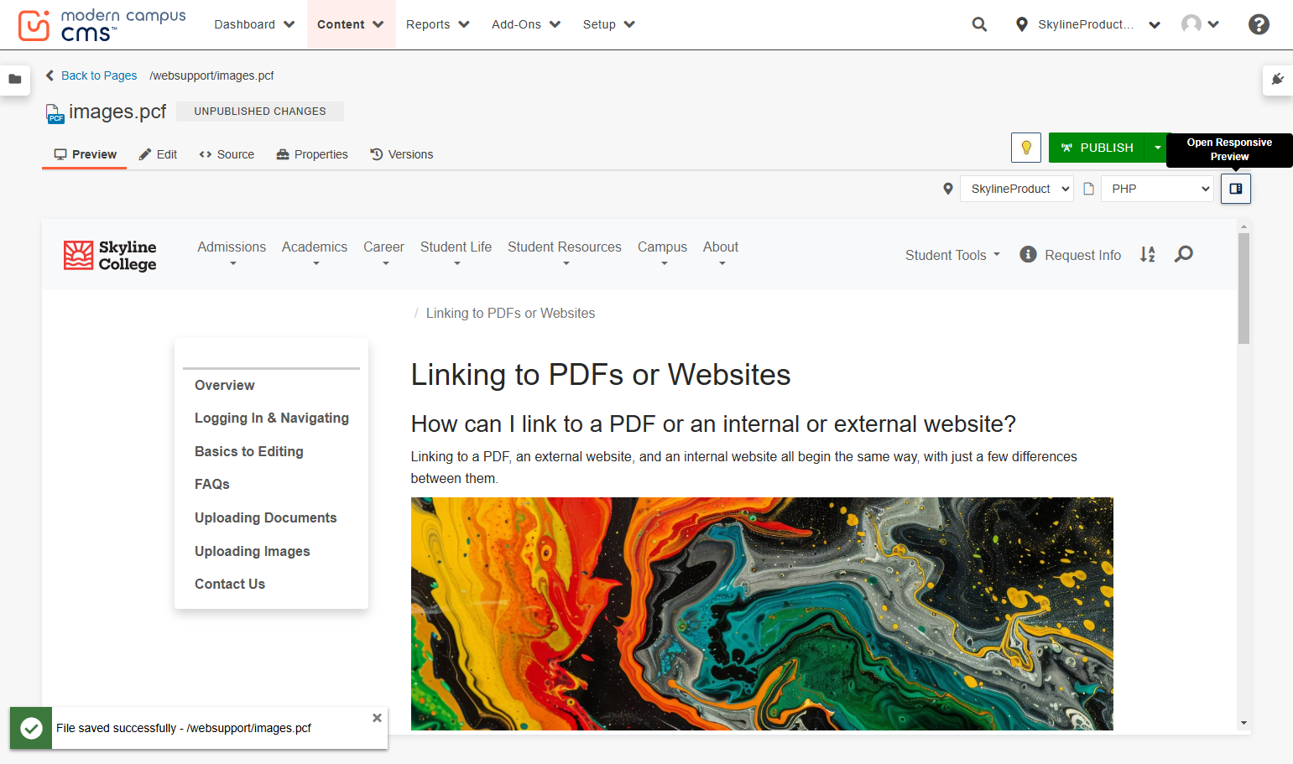Image resolution: width=1293 pixels, height=764 pixels.
Task: Click the Contact Us sidebar link
Action: 230,584
